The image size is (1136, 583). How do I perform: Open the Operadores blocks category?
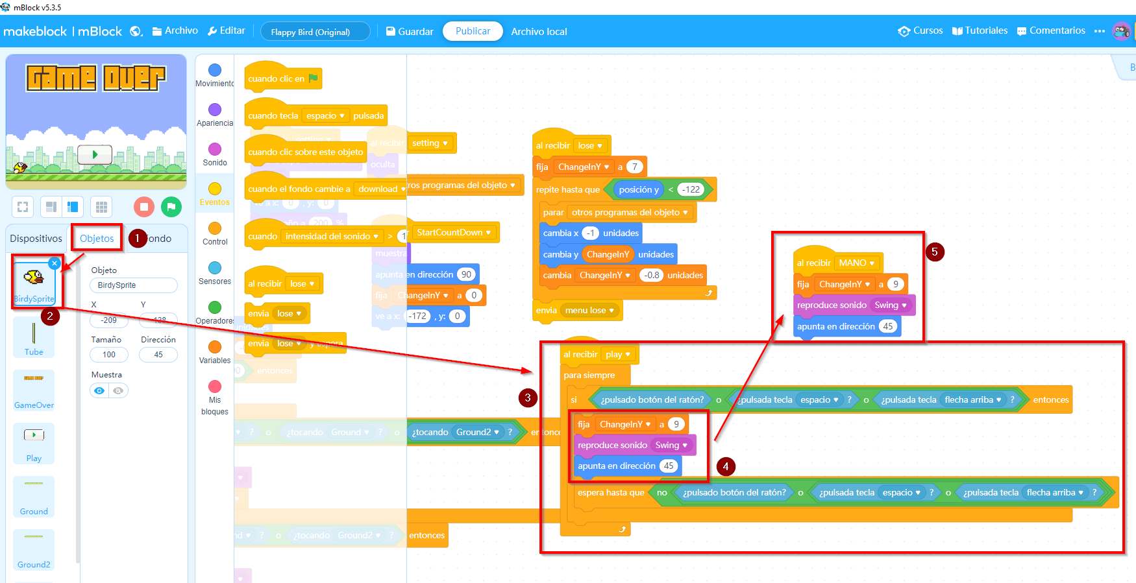pos(215,313)
